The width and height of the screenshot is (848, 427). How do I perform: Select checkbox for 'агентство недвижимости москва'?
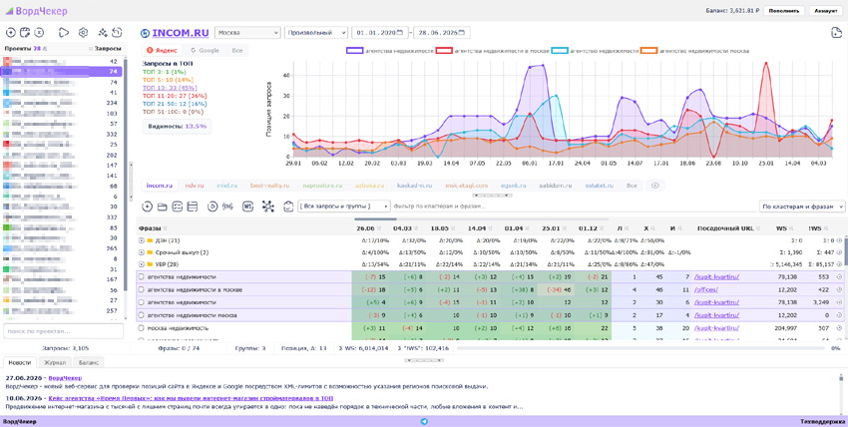[142, 315]
